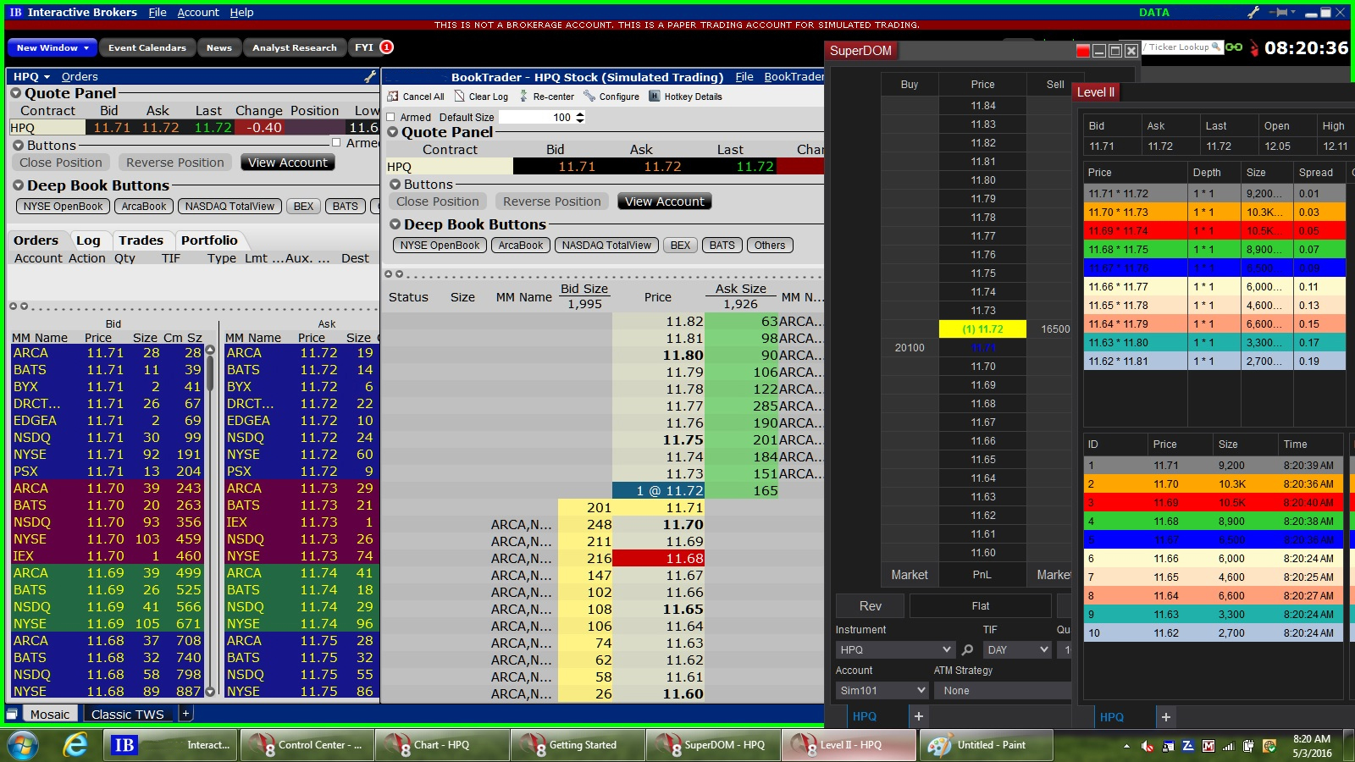Select the orange 11.70 row in Level II time list

(1213, 484)
